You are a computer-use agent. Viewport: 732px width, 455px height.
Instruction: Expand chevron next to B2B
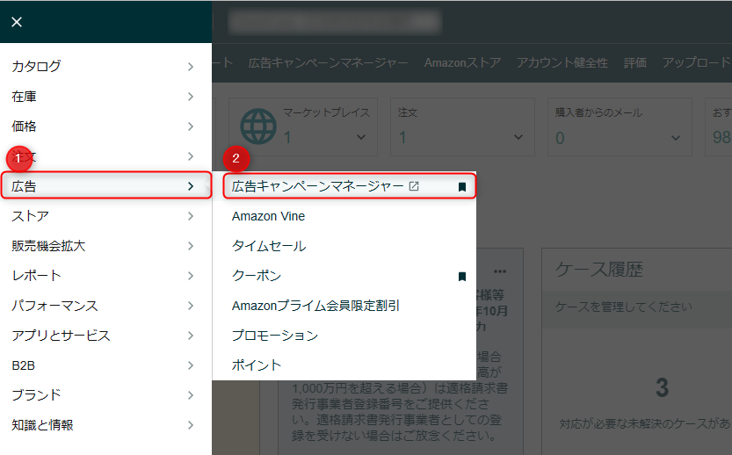[191, 365]
